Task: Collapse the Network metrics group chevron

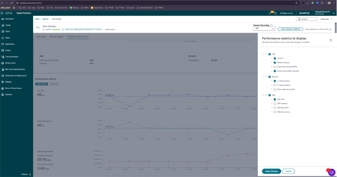Action: 266,76
